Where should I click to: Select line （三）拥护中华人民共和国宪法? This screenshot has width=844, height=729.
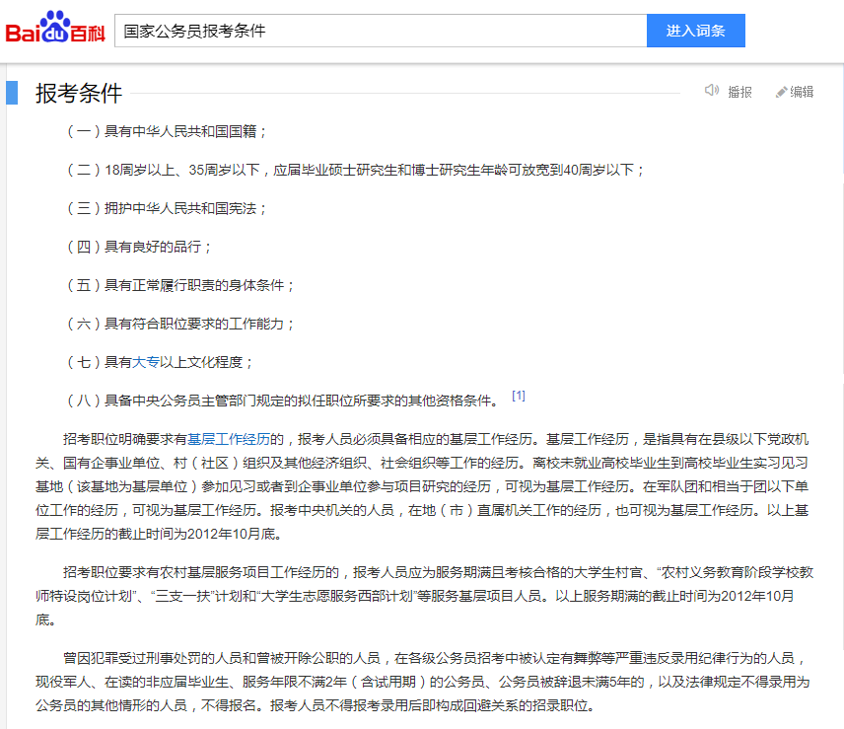pyautogui.click(x=167, y=208)
